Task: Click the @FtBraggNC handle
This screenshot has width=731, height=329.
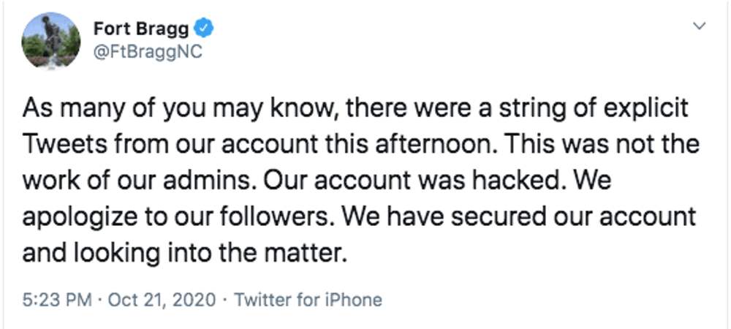Action: click(148, 52)
